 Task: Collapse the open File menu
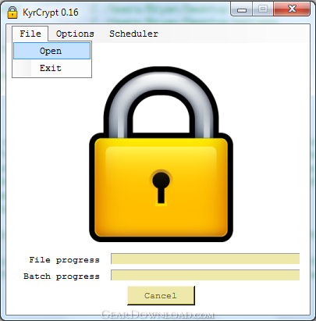30,34
